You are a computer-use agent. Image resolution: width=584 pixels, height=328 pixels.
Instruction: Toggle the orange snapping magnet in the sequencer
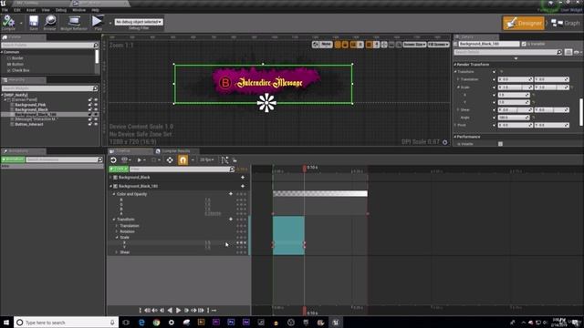tap(182, 160)
